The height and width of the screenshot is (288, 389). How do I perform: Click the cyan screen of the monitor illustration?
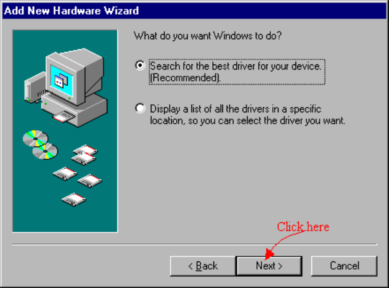click(x=61, y=81)
